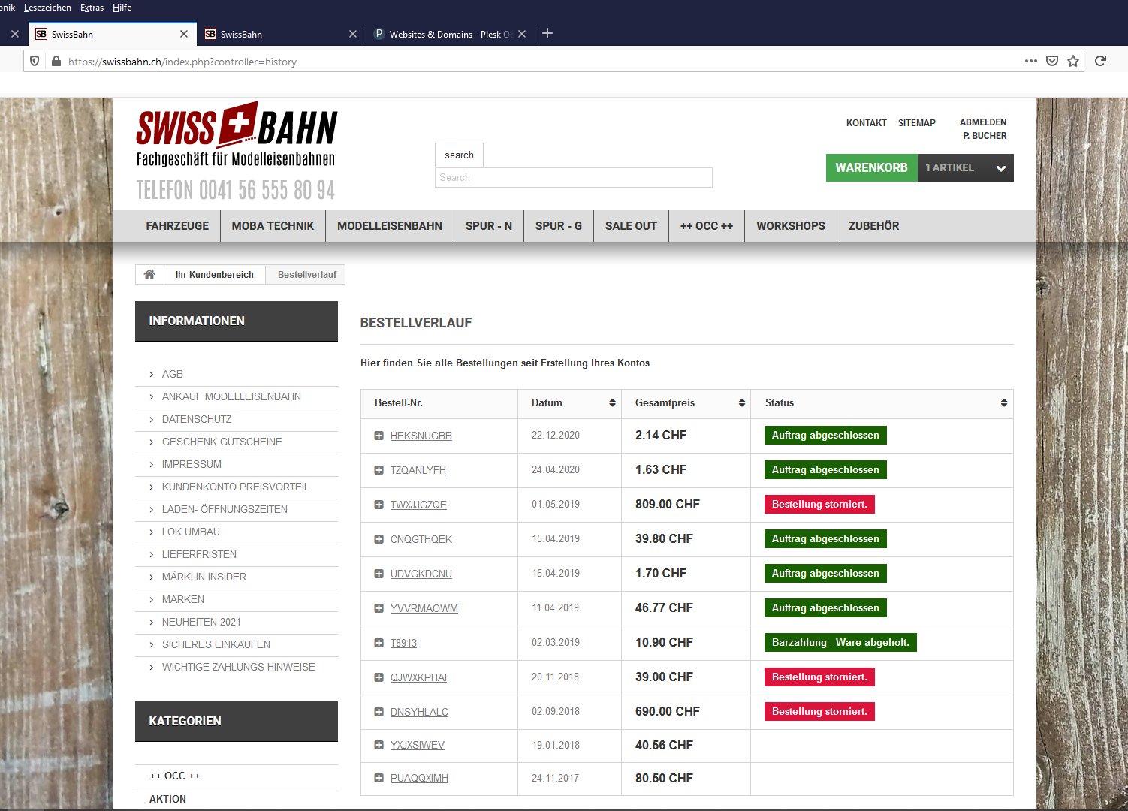
Task: Open the FAHRZEUGE menu
Action: click(177, 226)
